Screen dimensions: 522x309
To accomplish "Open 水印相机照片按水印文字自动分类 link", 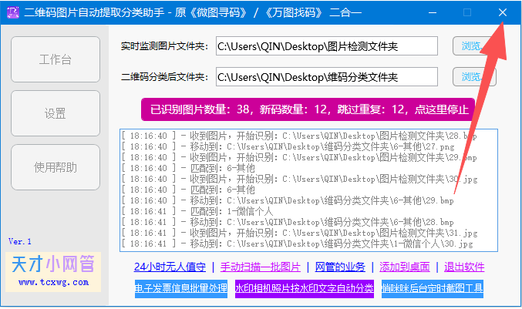I will pyautogui.click(x=304, y=289).
